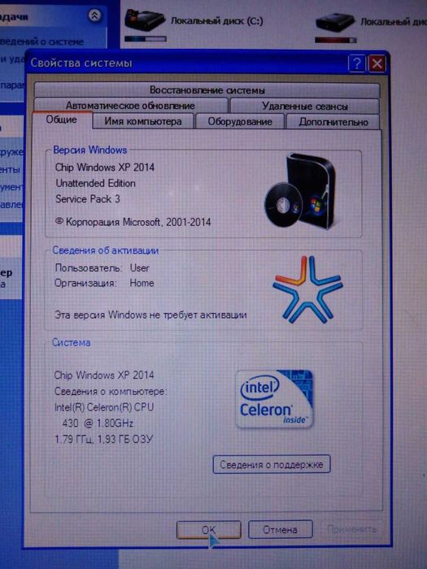The width and height of the screenshot is (427, 569).
Task: Click the Windows software box image
Action: 301,190
